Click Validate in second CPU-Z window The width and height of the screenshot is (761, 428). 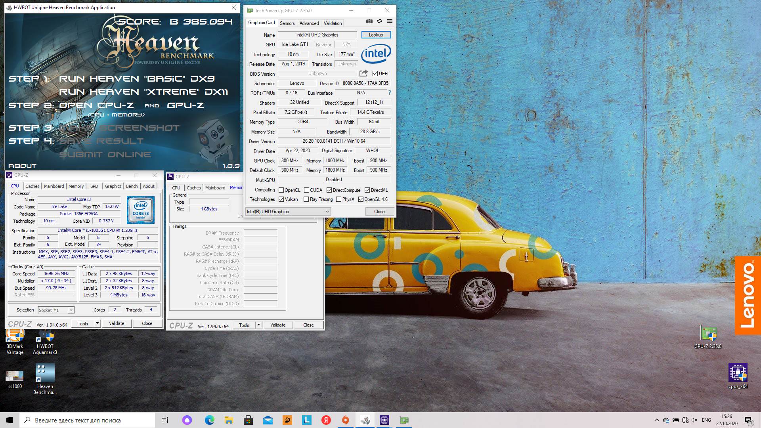[x=278, y=325]
